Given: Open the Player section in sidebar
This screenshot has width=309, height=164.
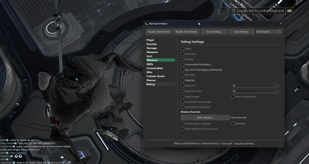Looking at the screenshot, I should pyautogui.click(x=160, y=40).
